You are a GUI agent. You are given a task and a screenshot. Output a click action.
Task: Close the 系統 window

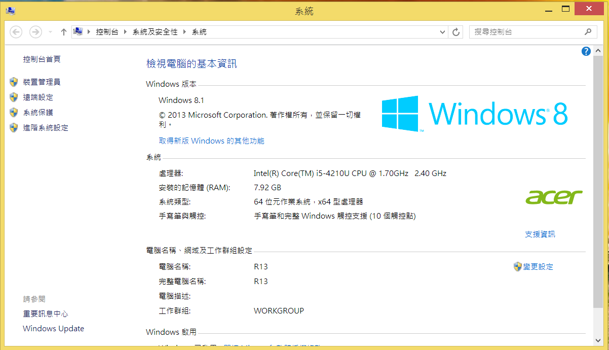[590, 9]
